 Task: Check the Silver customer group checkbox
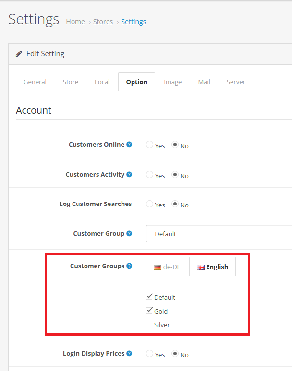(x=149, y=324)
